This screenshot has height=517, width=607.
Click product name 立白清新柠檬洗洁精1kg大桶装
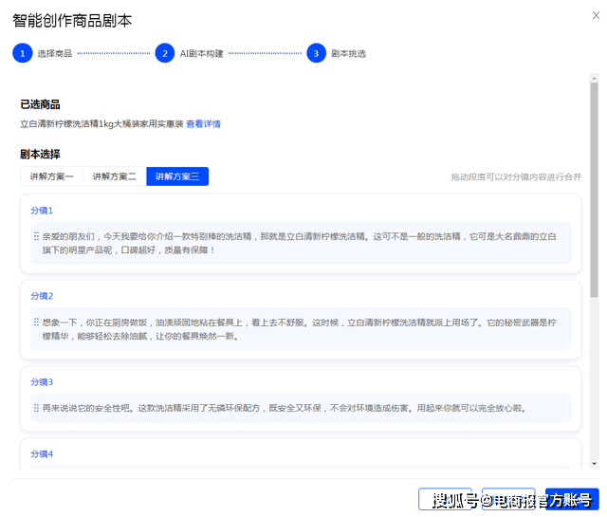tap(101, 124)
